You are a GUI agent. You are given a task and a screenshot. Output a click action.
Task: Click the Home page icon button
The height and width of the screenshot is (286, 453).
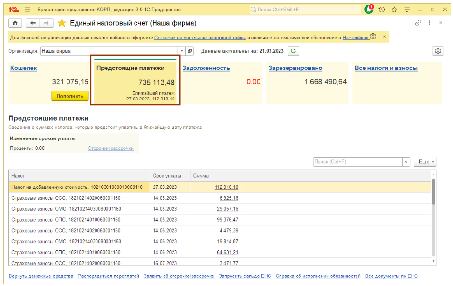[x=15, y=23]
